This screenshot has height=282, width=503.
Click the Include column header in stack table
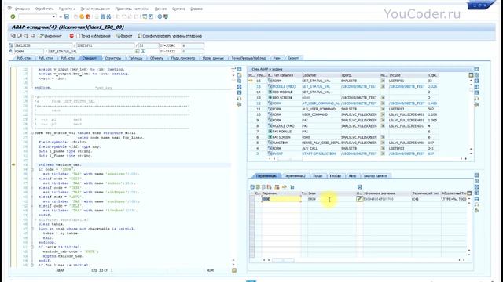[408, 75]
